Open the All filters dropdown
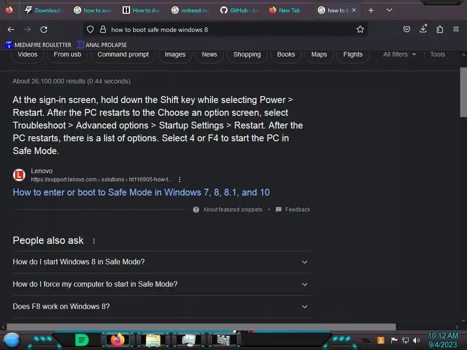 coord(400,55)
